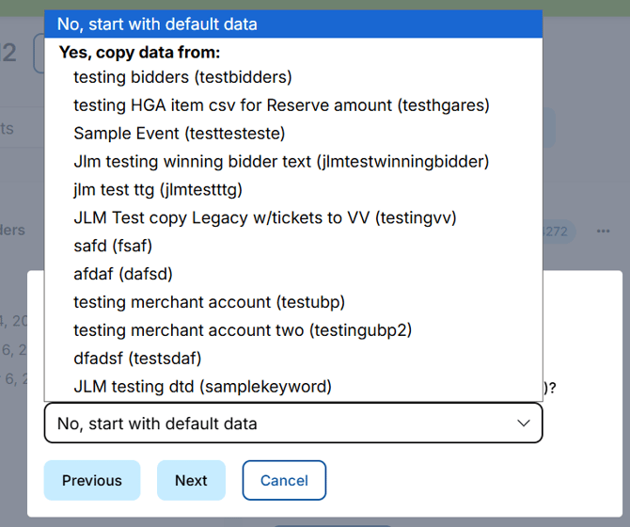Open the three-dot more options icon
The height and width of the screenshot is (527, 630).
click(604, 232)
